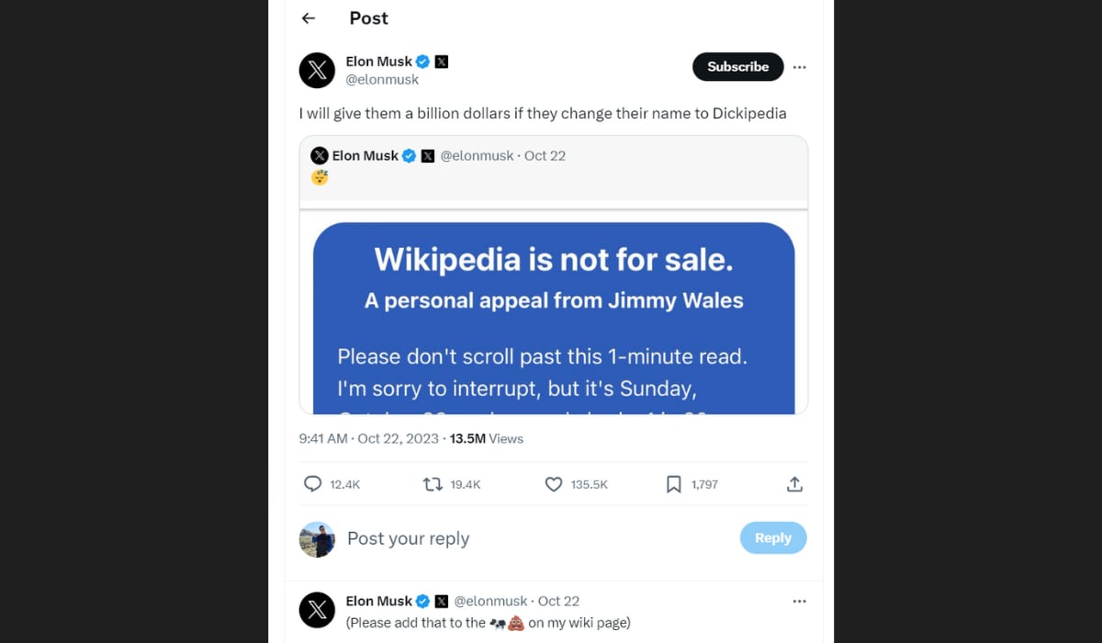Click the blue verified badge beside Elon Musk

(423, 62)
